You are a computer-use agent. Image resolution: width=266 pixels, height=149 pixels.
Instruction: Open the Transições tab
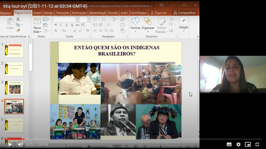coord(63,13)
